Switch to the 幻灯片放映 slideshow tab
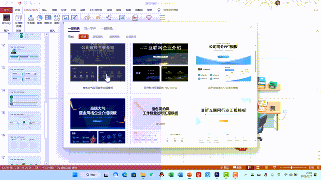321x180 pixels. 96,10
